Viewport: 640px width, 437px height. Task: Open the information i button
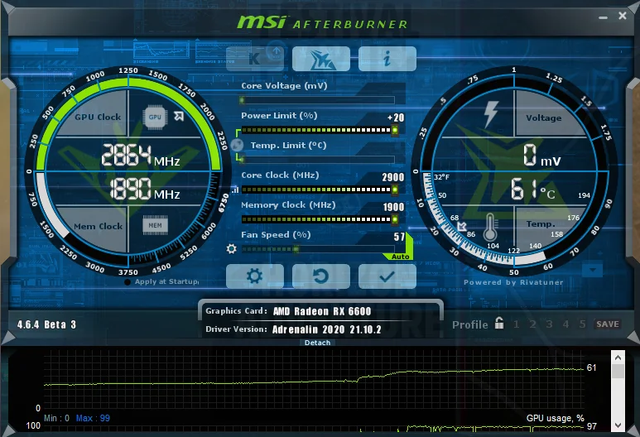tap(387, 58)
